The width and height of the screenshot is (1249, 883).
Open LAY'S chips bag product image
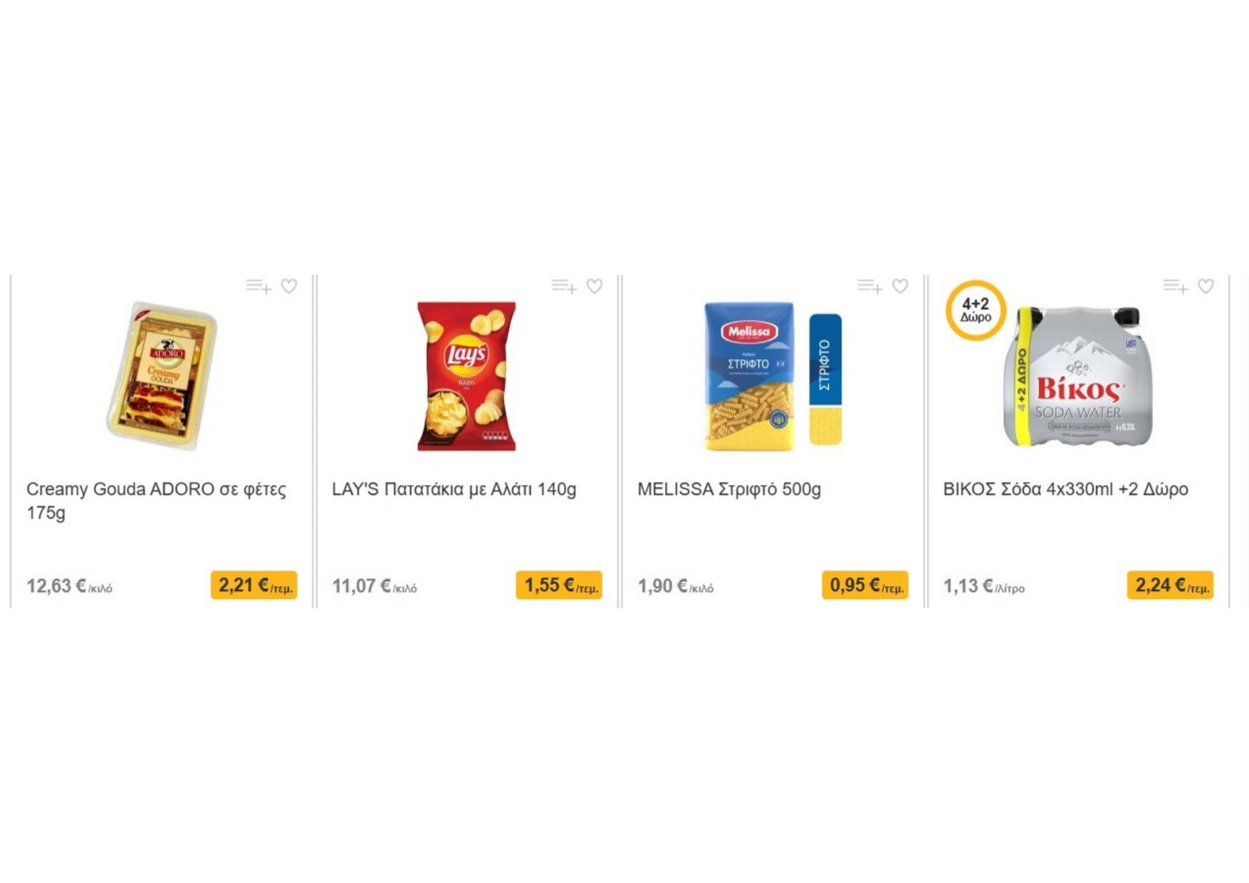tap(466, 376)
